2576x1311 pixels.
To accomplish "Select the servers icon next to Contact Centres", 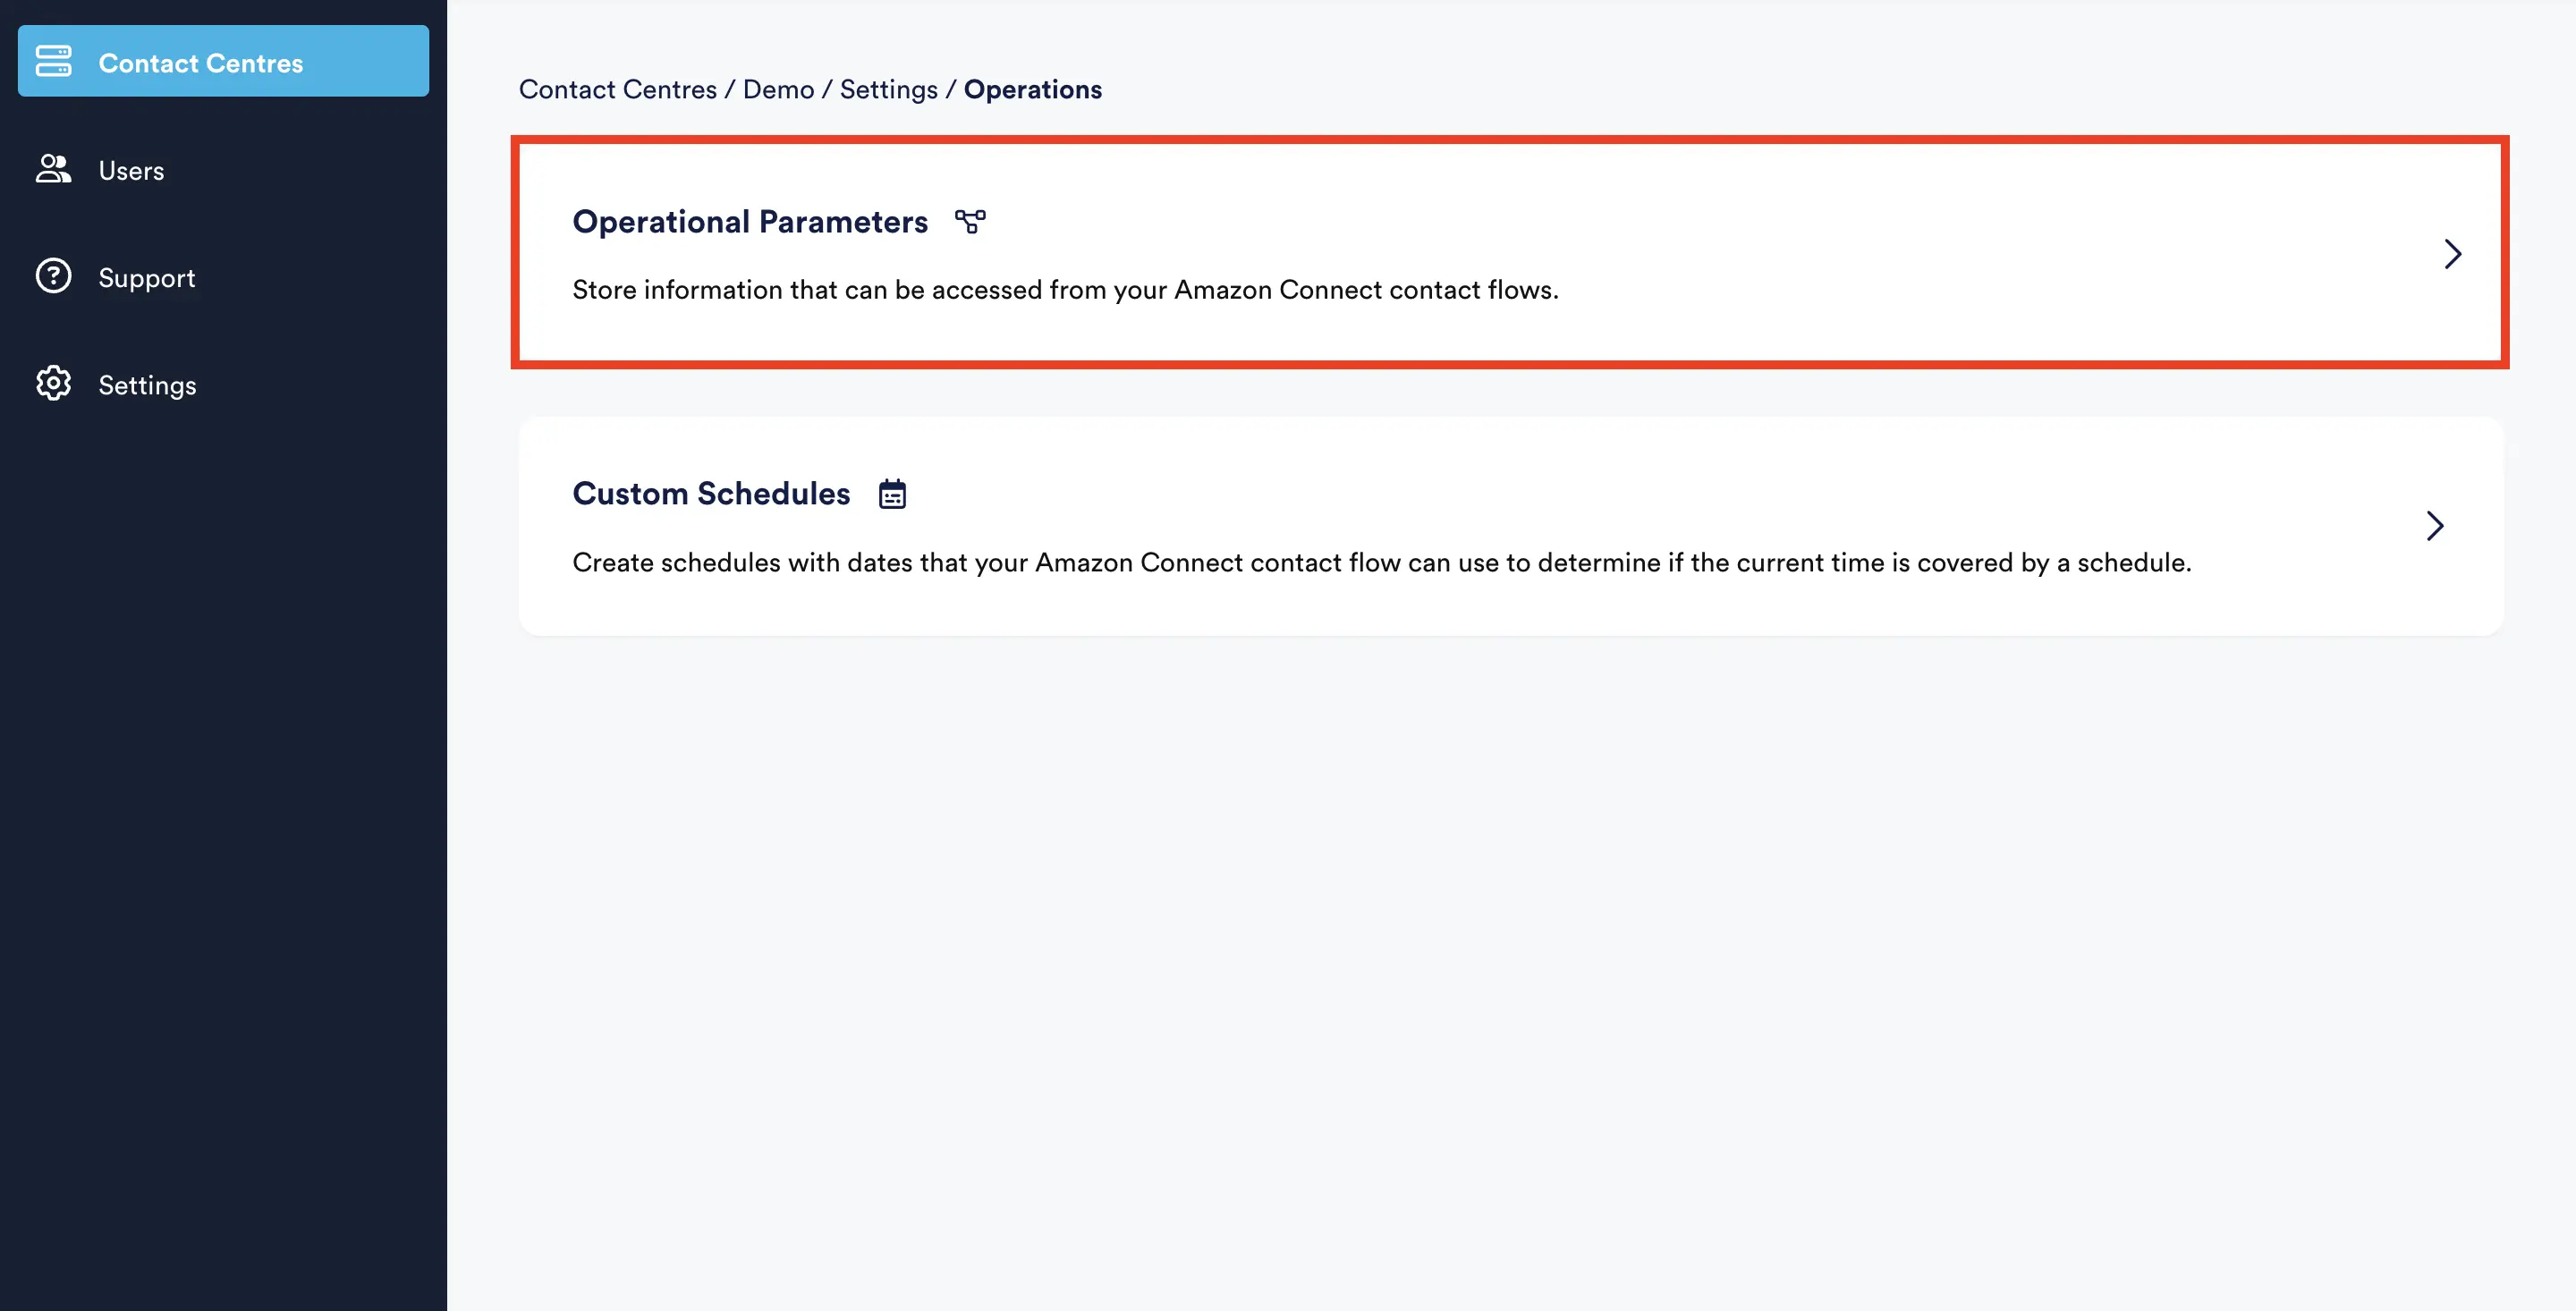I will click(55, 60).
